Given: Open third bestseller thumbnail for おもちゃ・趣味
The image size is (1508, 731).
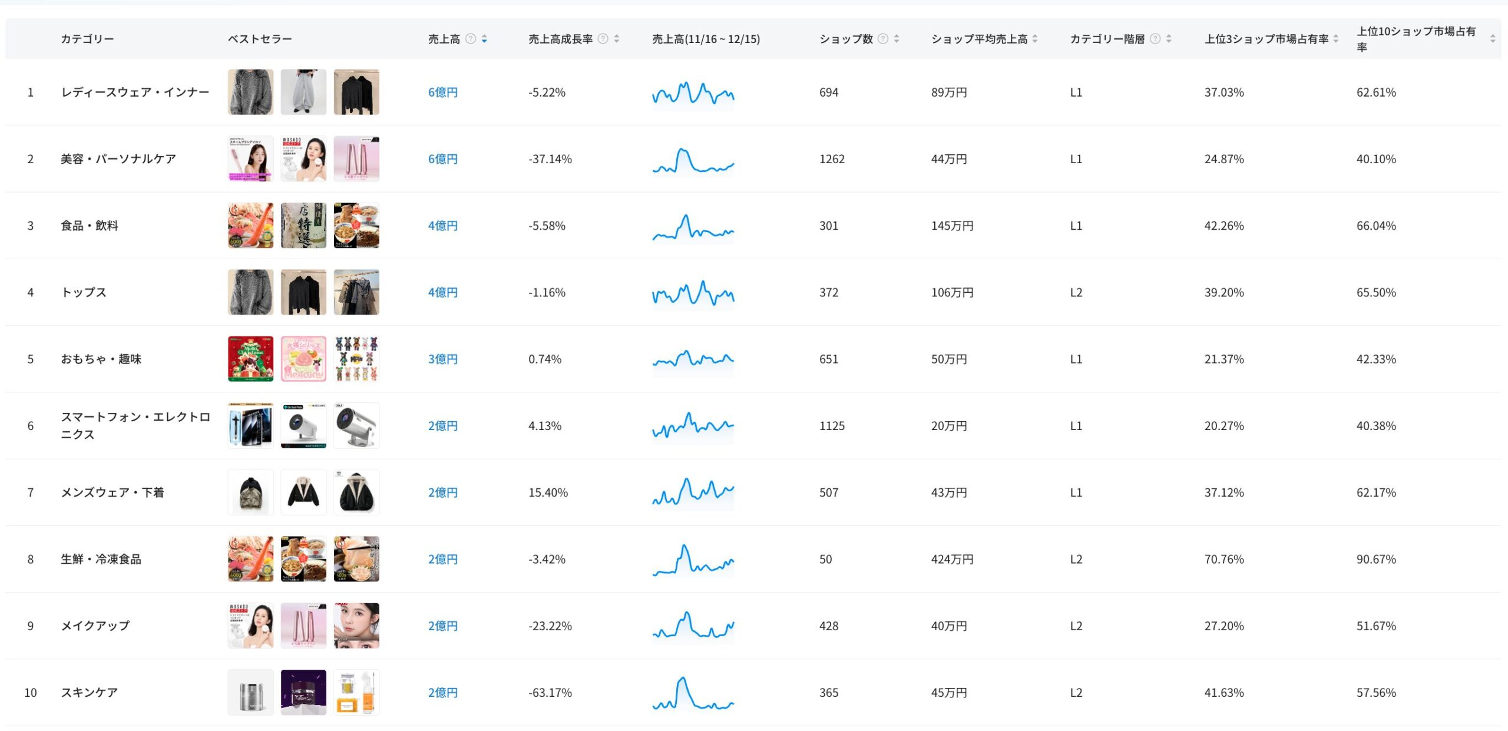Looking at the screenshot, I should (356, 359).
